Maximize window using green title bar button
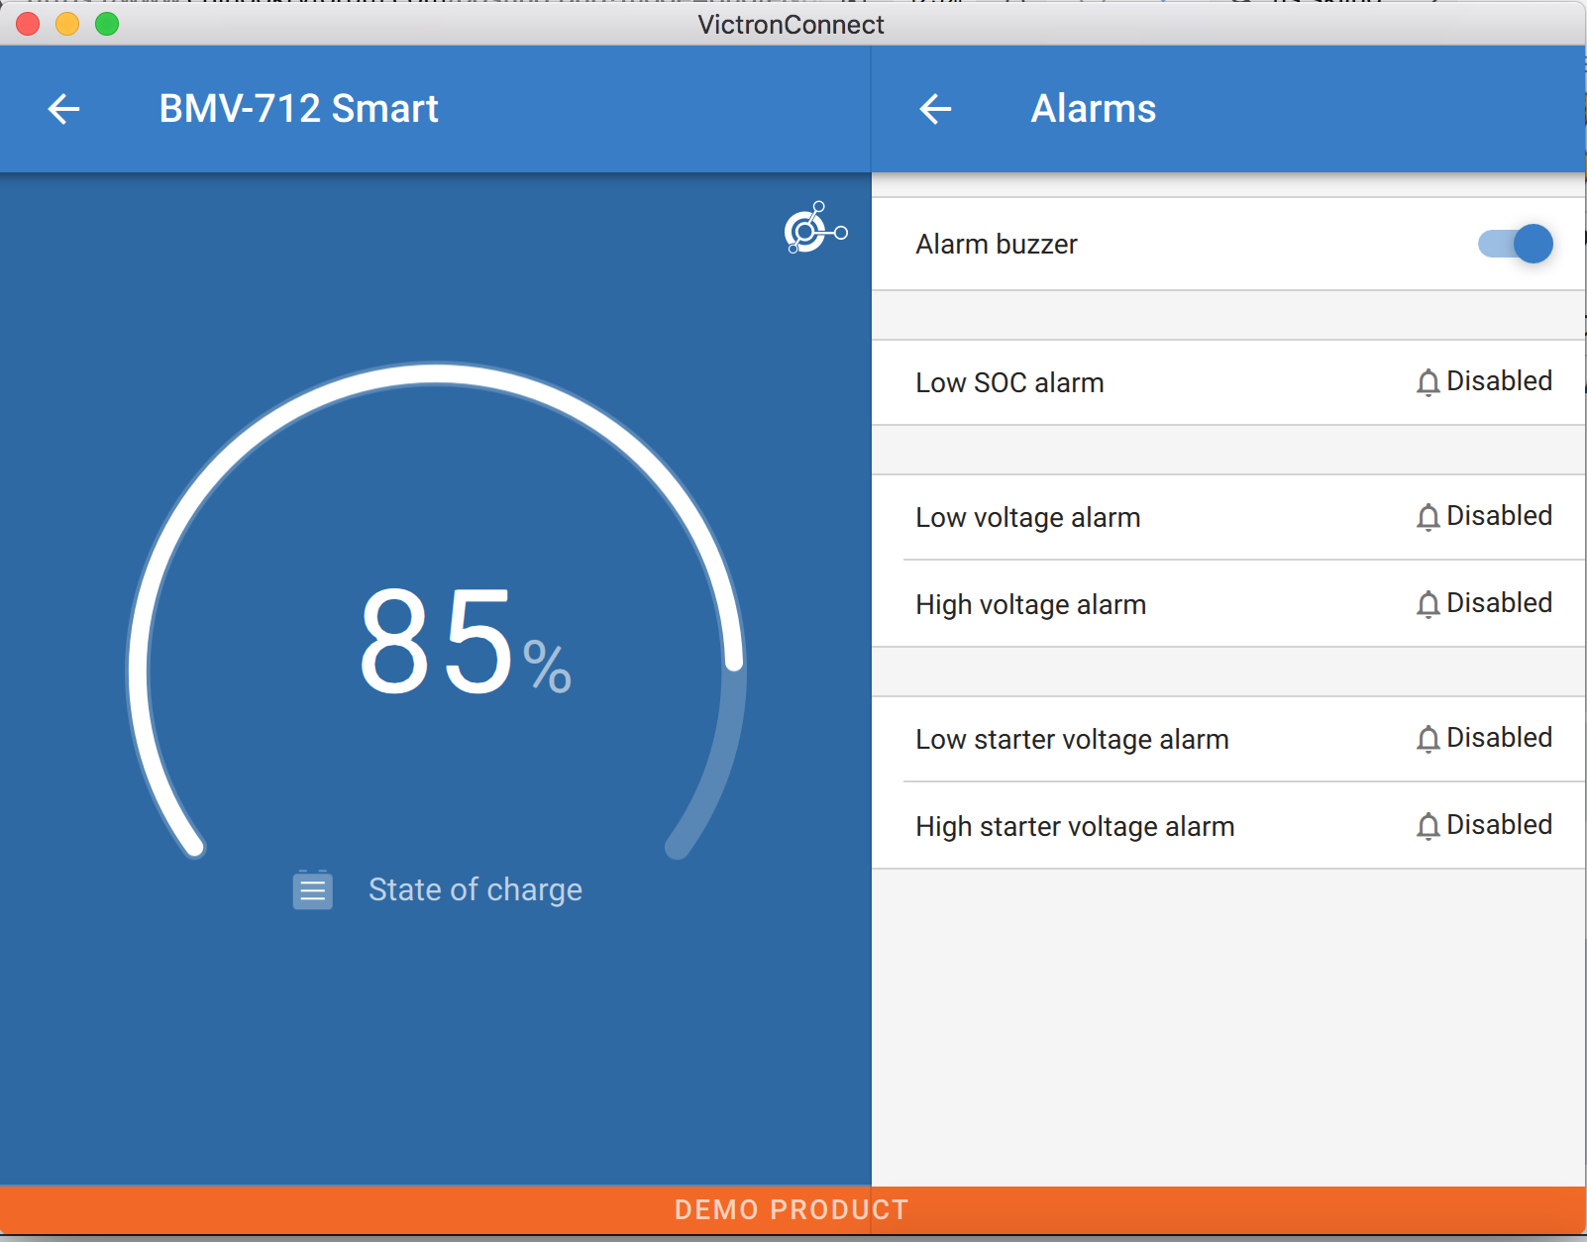 click(x=107, y=24)
